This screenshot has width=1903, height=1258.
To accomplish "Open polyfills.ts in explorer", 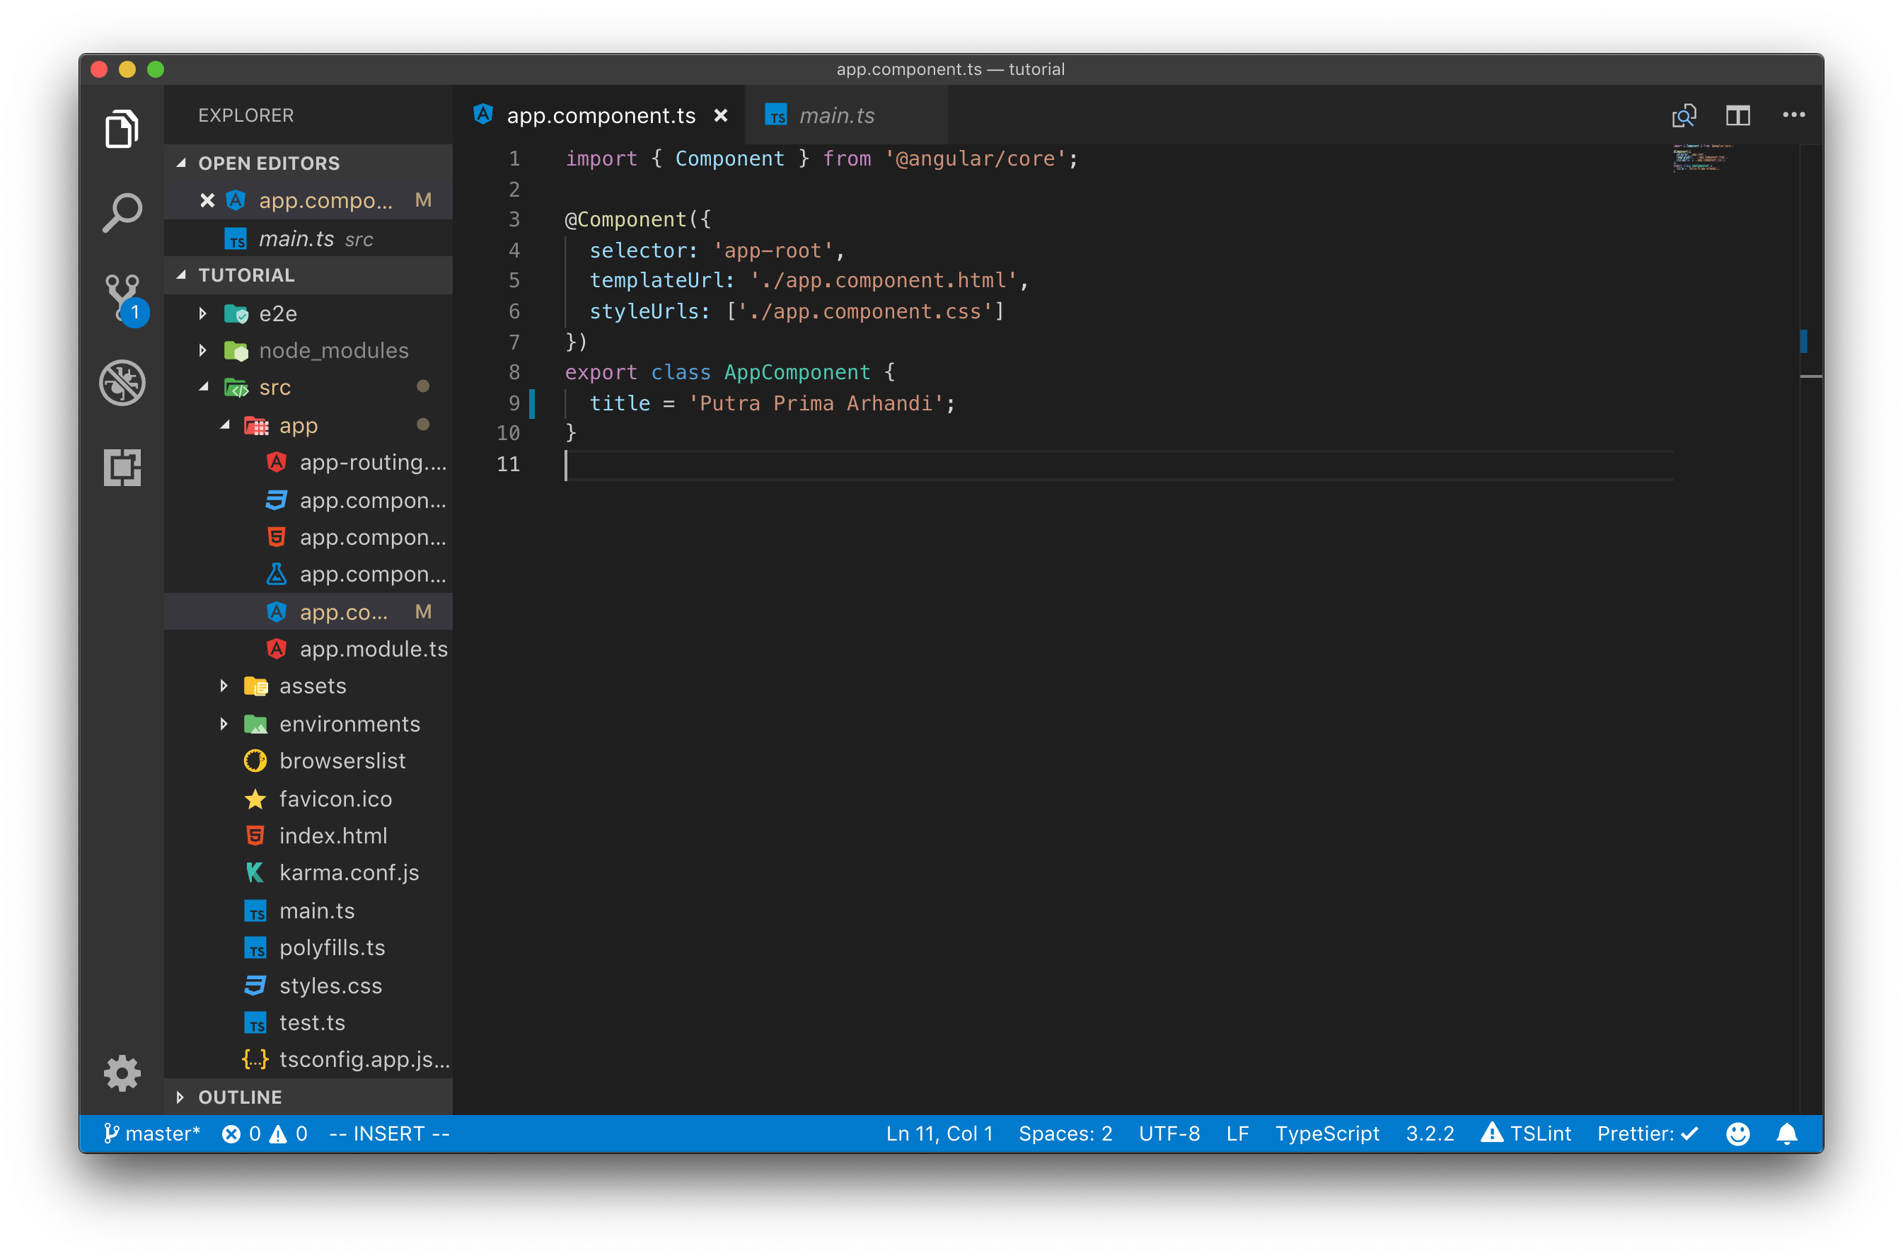I will click(x=308, y=947).
